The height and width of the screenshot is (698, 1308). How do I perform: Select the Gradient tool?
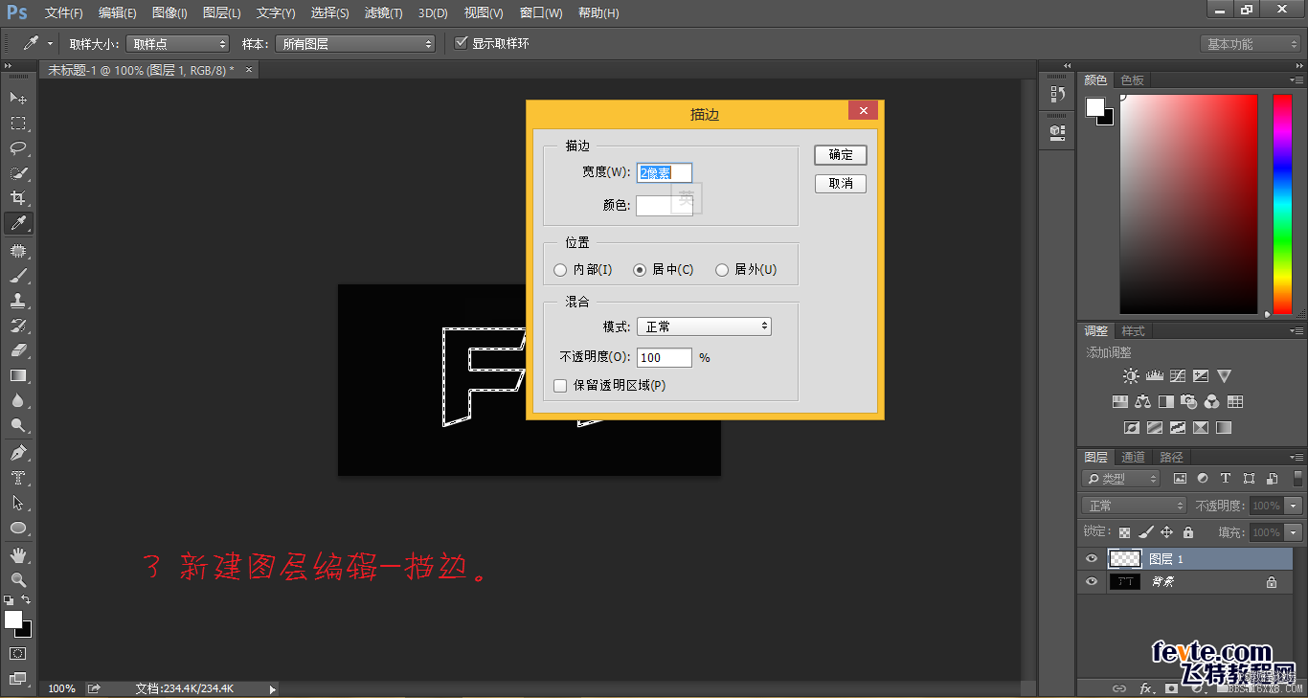(x=17, y=375)
